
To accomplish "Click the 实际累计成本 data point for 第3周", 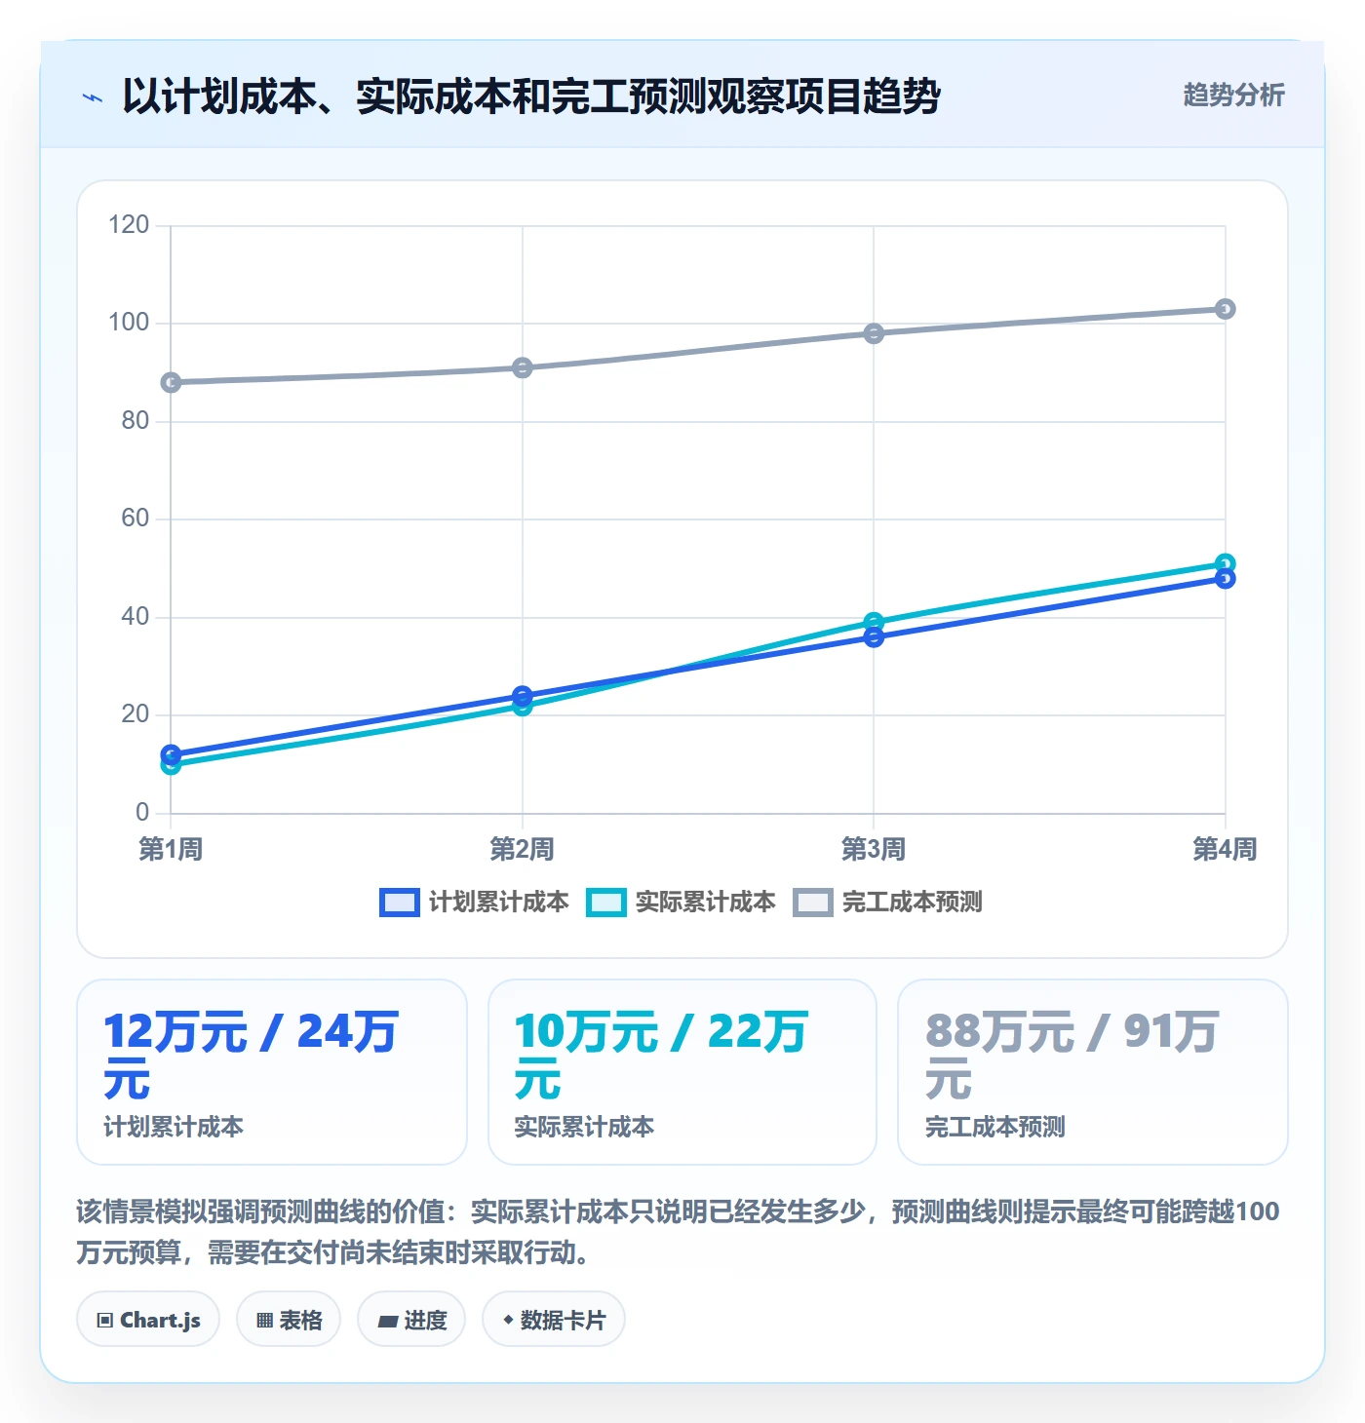I will [x=874, y=622].
